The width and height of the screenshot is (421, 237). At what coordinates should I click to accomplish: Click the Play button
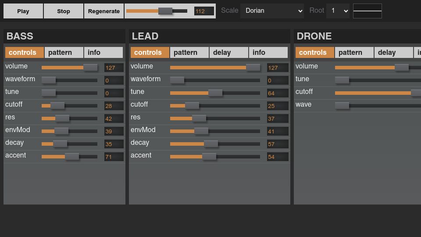tap(23, 11)
